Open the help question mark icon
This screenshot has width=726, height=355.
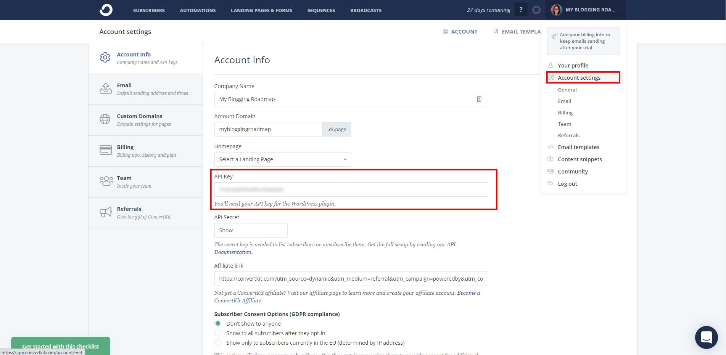[521, 10]
